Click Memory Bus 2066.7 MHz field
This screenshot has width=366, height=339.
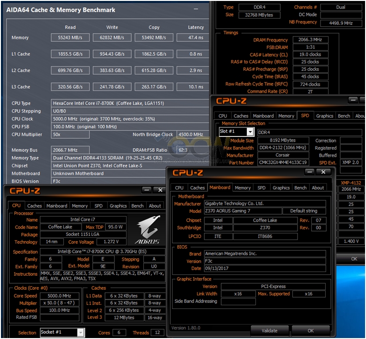(70, 150)
